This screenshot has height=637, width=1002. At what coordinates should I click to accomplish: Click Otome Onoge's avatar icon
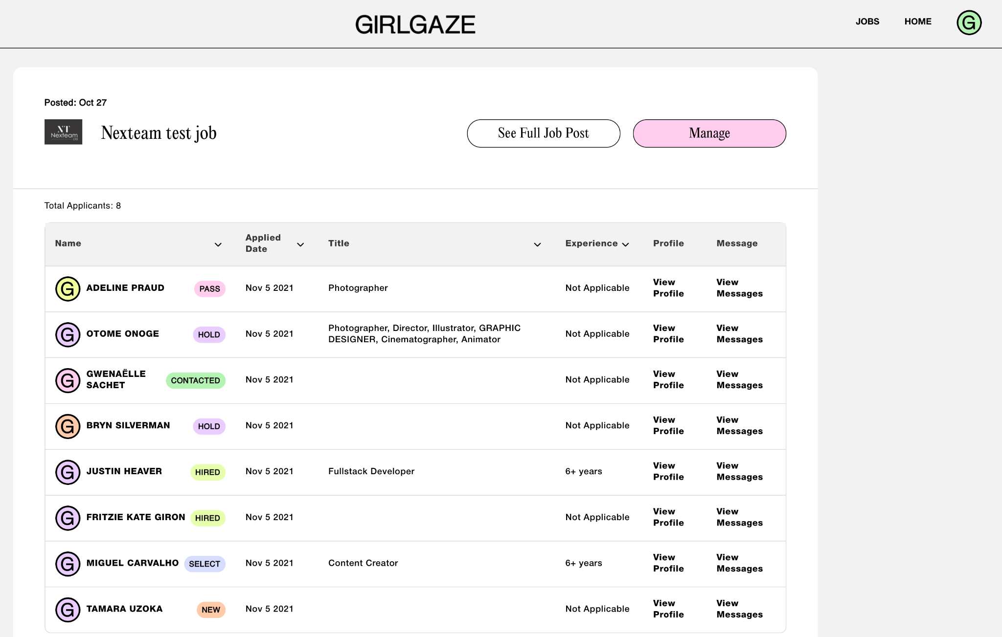click(x=68, y=335)
